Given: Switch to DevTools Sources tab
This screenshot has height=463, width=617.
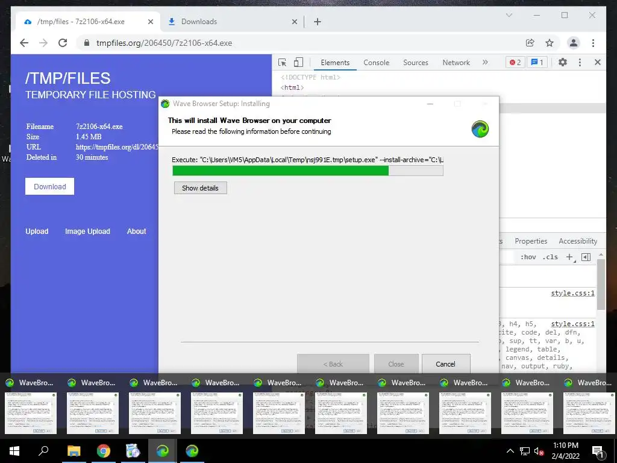Looking at the screenshot, I should click(x=416, y=63).
